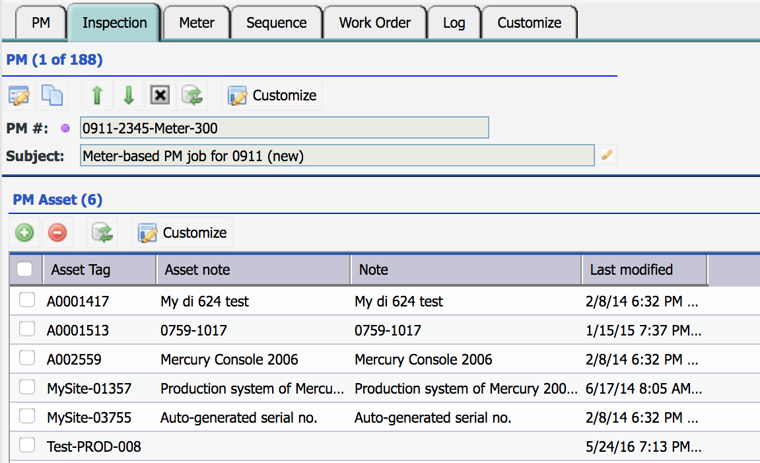Refresh the PM record toolbar icon
Screen dimensions: 760x463
192,96
